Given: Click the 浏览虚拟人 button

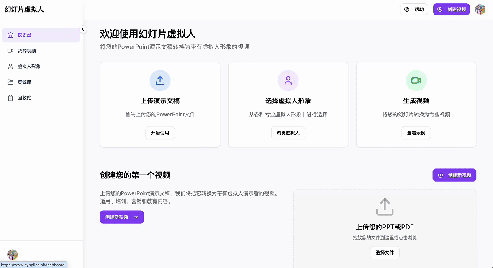Looking at the screenshot, I should 288,133.
